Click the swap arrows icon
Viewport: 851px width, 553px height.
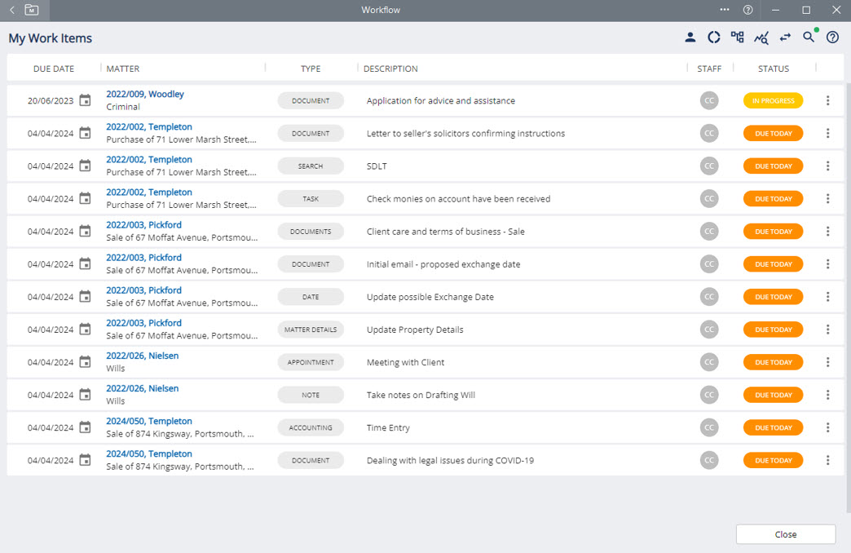coord(785,38)
